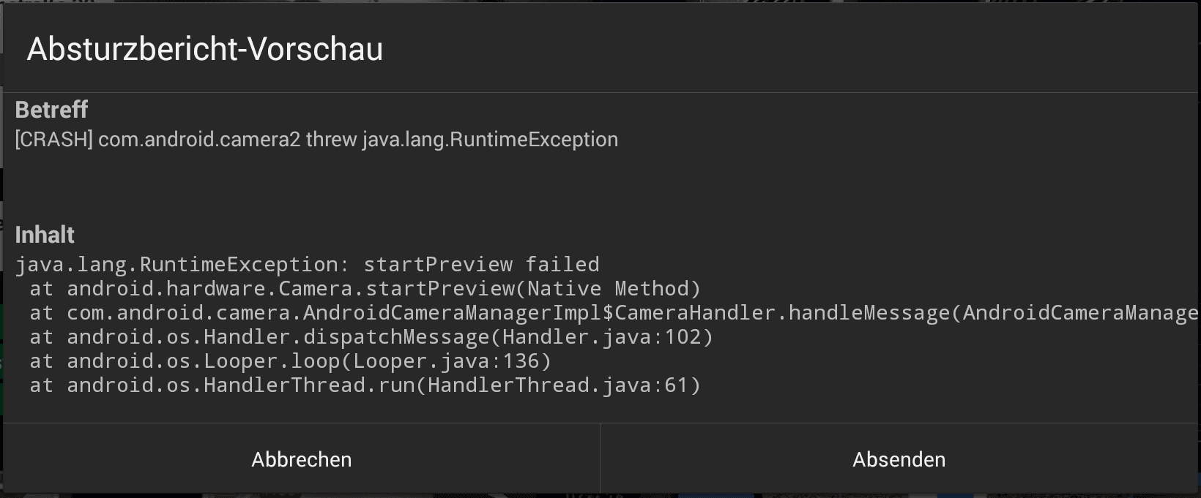
Task: Select the Absturzbericht-Vorschau dialog title
Action: click(x=205, y=49)
